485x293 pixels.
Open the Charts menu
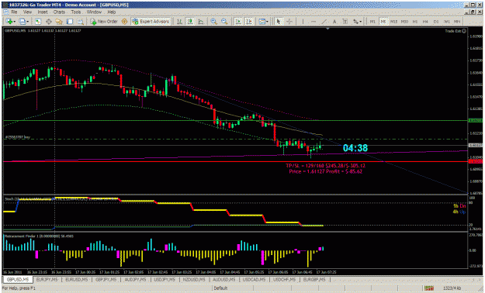(59, 12)
